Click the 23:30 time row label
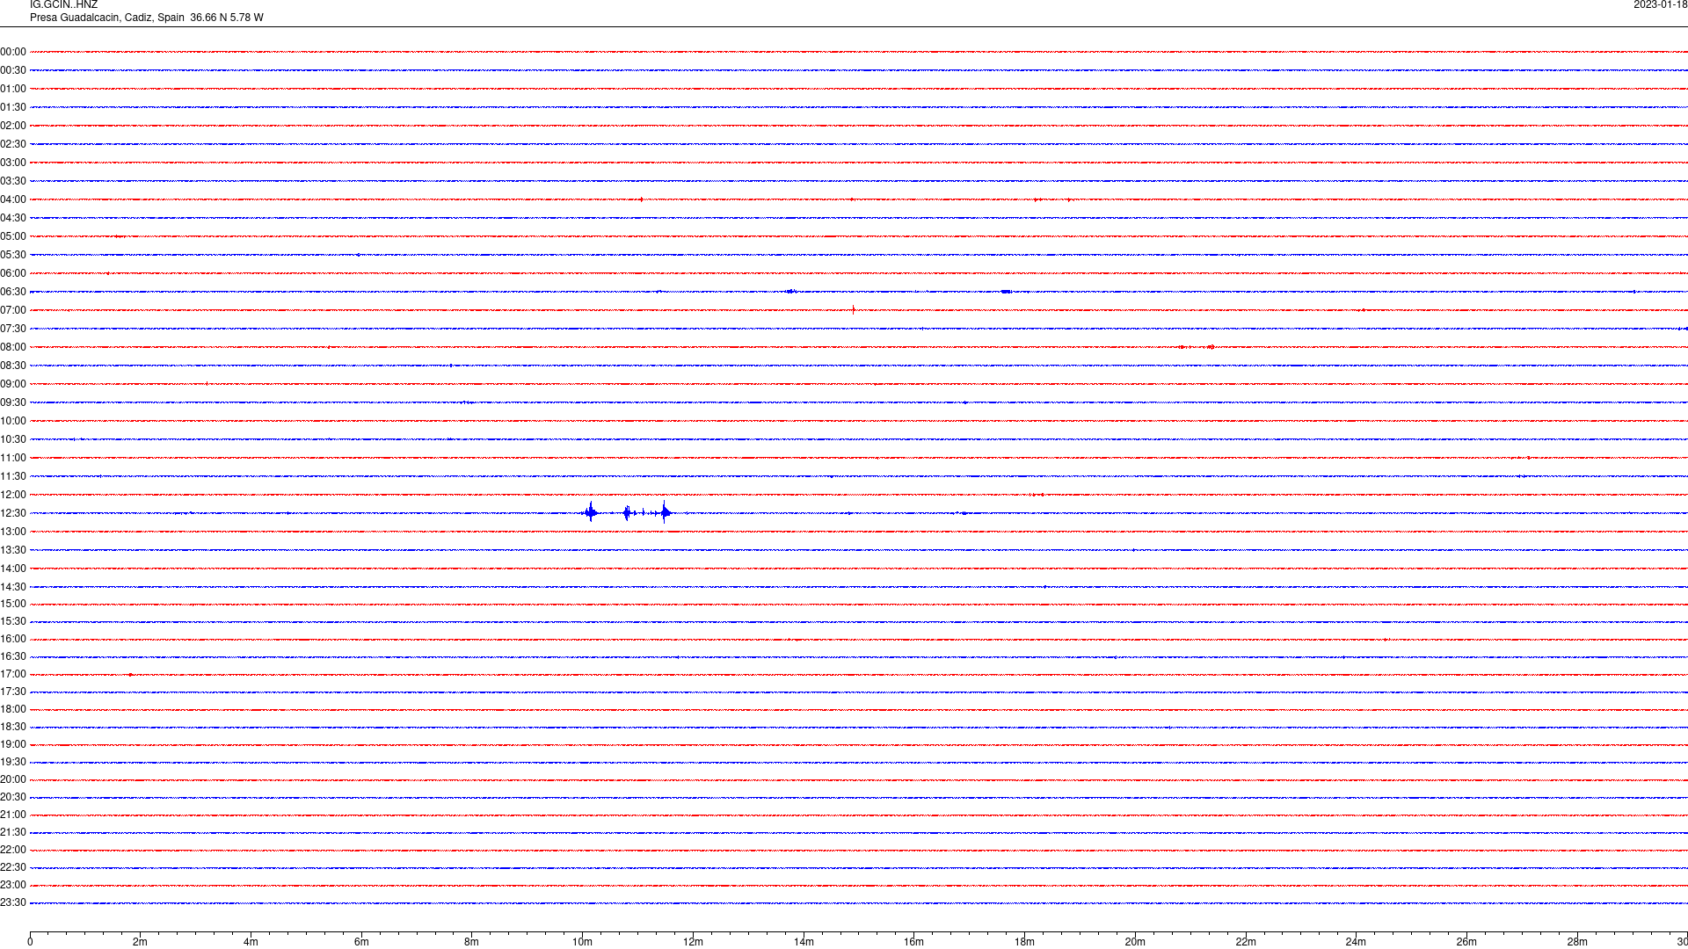Screen dimensions: 1688x949 tap(13, 902)
